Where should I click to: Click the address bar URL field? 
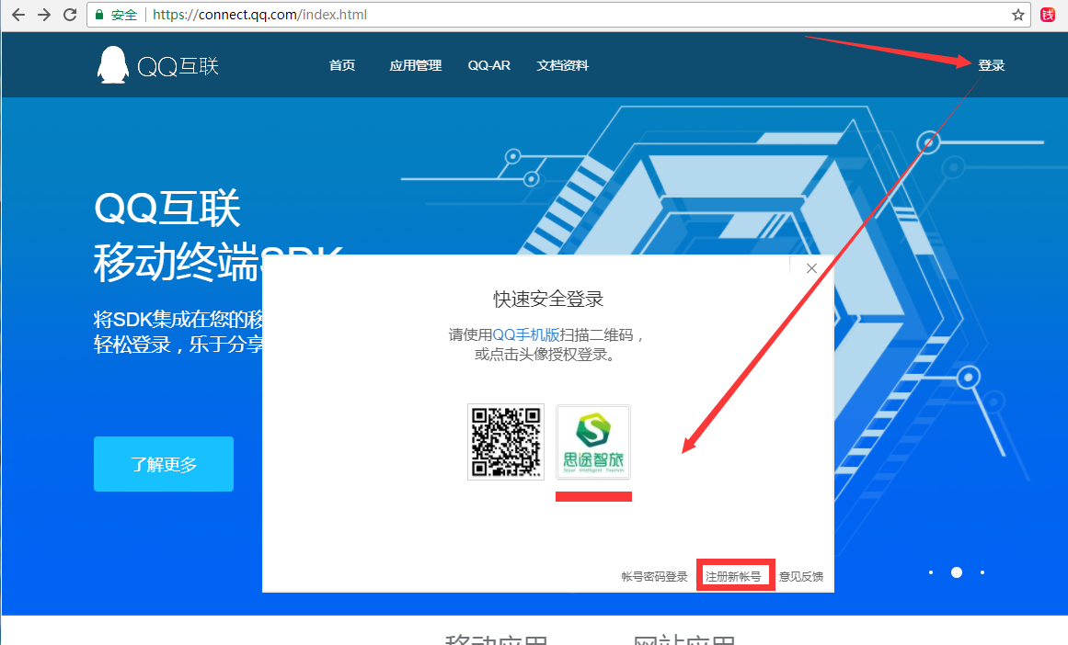pyautogui.click(x=552, y=15)
